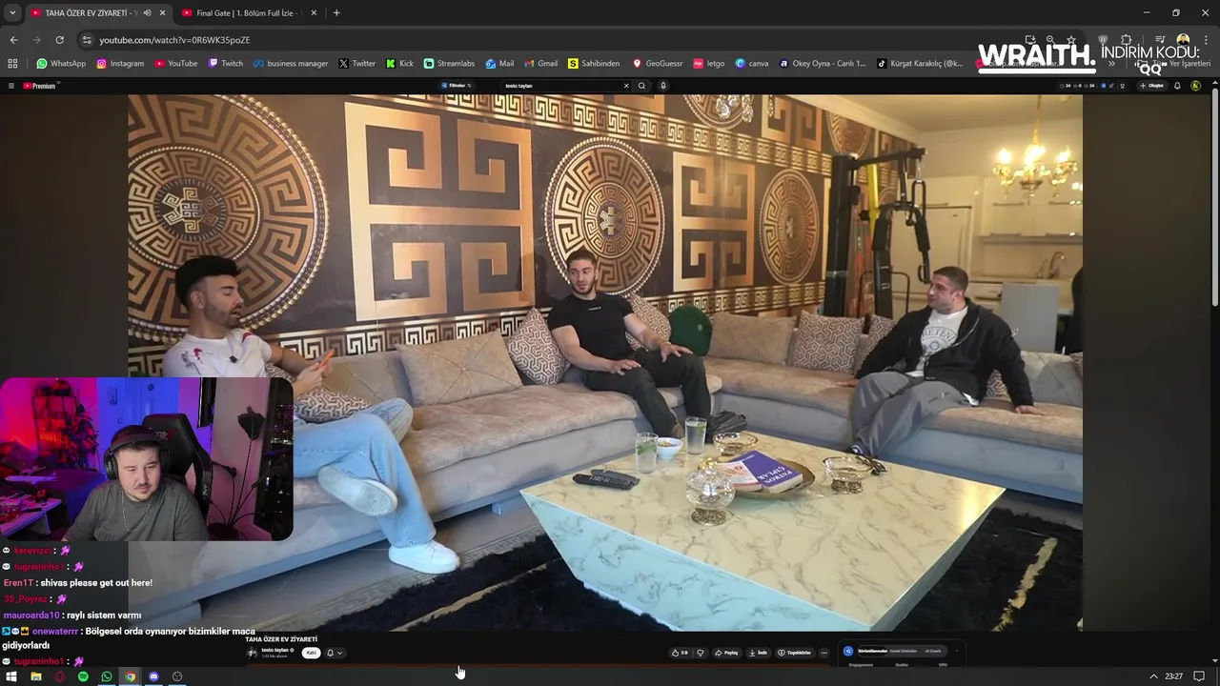Open the Sahibinden bookmark
The height and width of the screenshot is (686, 1220).
(594, 64)
